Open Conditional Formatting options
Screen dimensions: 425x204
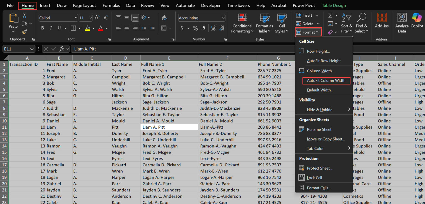click(x=242, y=24)
